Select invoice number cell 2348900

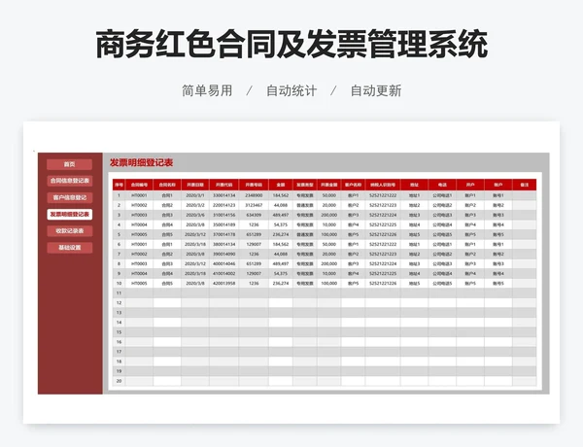254,195
